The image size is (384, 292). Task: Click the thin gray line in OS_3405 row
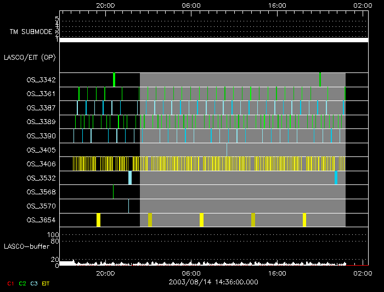(x=227, y=149)
